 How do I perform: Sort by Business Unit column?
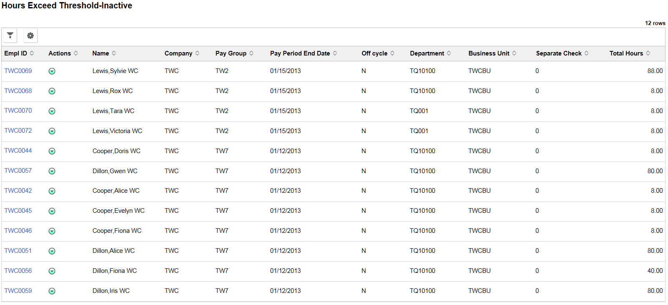click(493, 53)
